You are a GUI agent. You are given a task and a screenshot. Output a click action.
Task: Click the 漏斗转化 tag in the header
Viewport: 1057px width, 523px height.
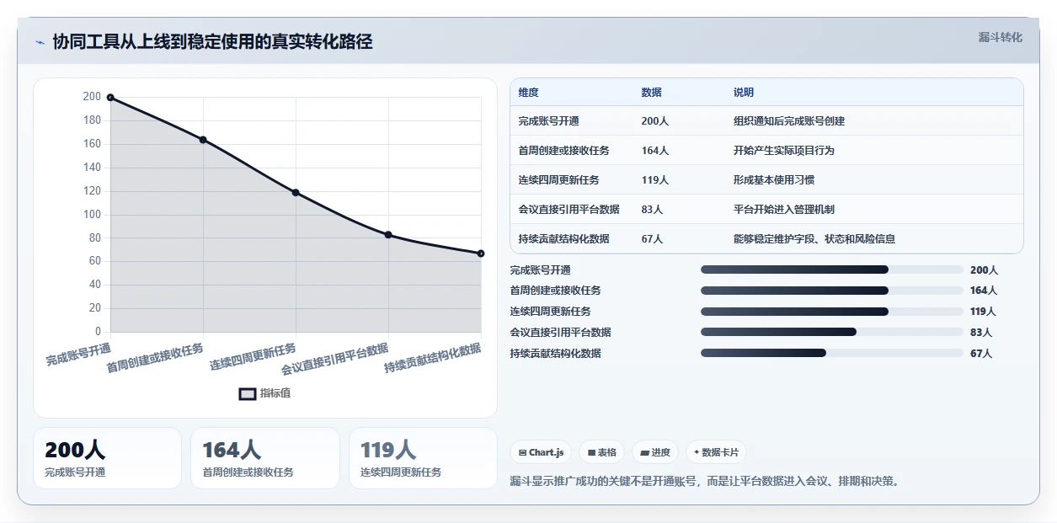tap(1000, 37)
